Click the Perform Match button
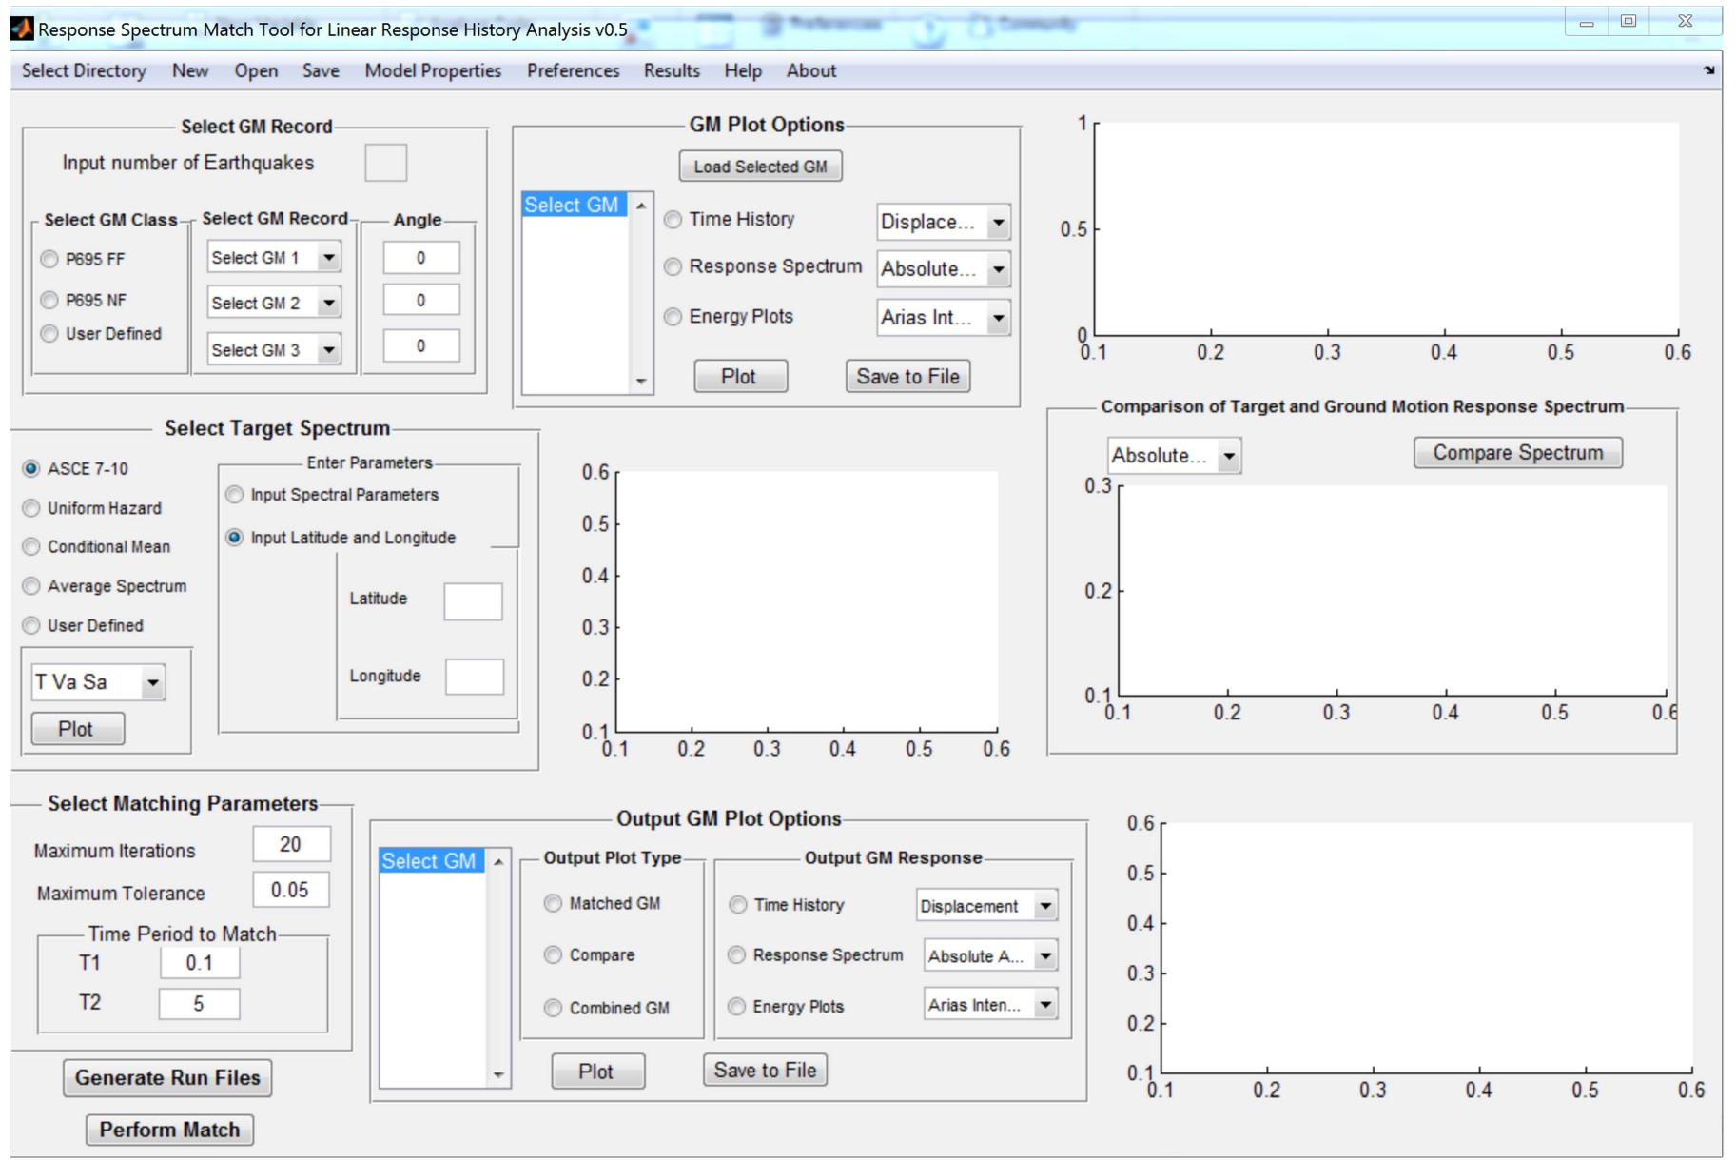The height and width of the screenshot is (1160, 1736). [168, 1130]
